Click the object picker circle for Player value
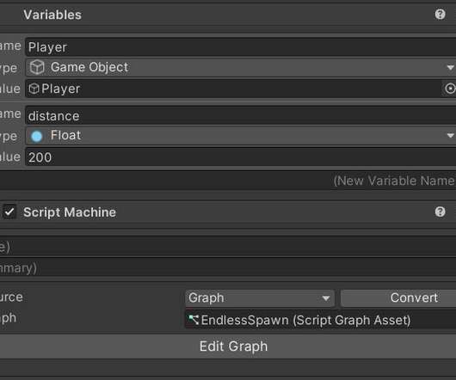This screenshot has height=380, width=456. coord(450,89)
